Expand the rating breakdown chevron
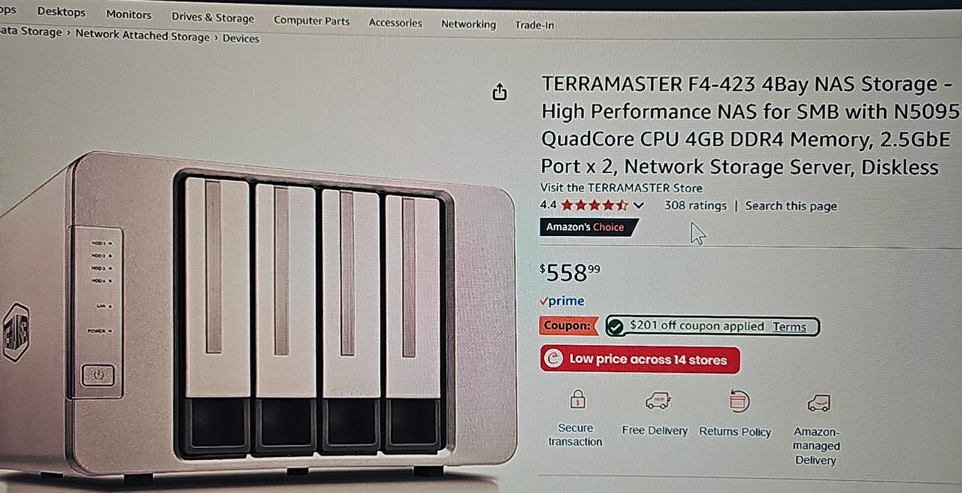962x493 pixels. point(639,205)
